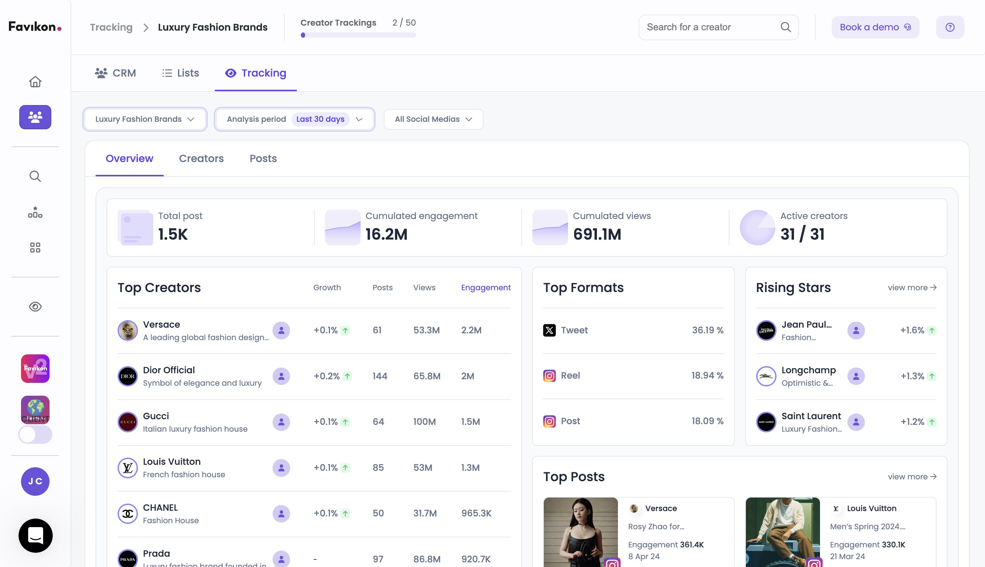
Task: Open the CRM tab
Action: point(115,73)
